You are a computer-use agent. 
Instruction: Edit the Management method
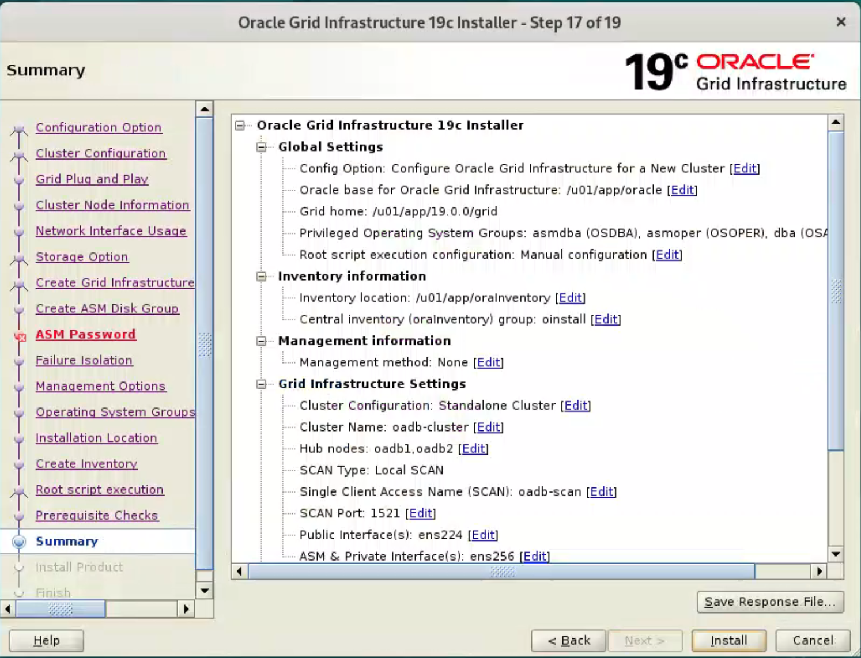[489, 362]
